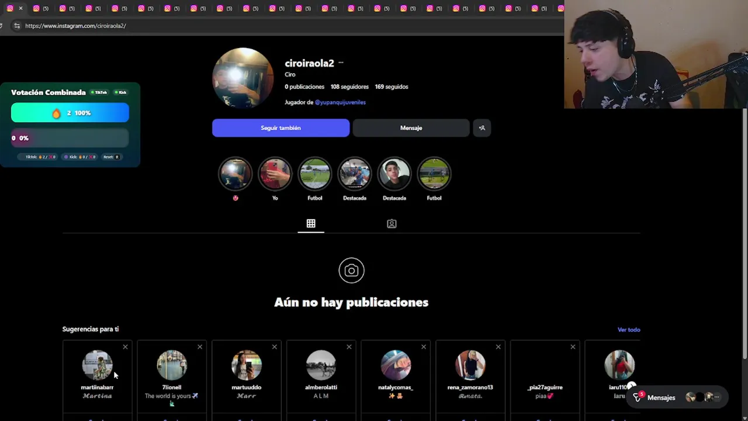Open 7lionell suggested profile avatar
The height and width of the screenshot is (421, 748).
(172, 365)
